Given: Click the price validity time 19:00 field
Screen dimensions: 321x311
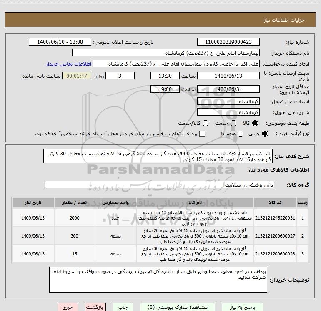Looking at the screenshot, I should [165, 89].
